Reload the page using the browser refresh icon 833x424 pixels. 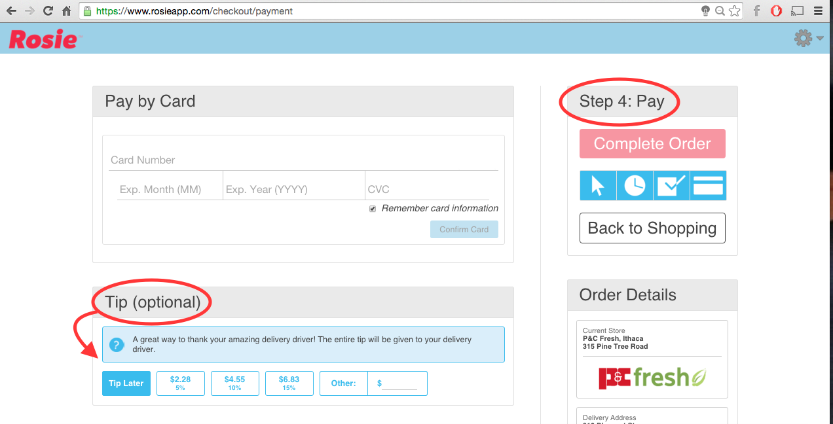pyautogui.click(x=48, y=11)
